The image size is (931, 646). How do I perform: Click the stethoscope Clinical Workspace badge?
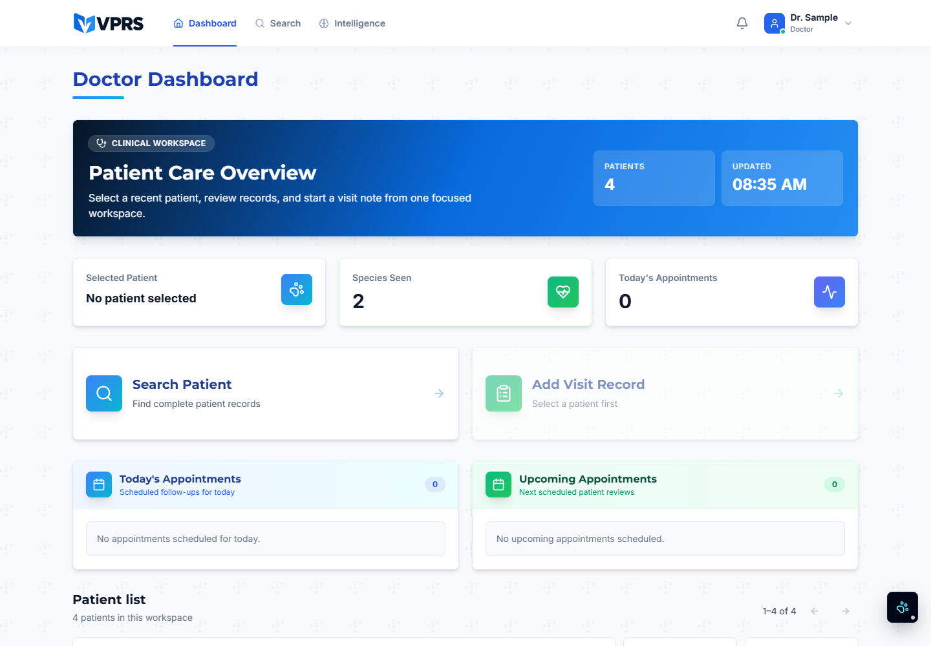click(x=151, y=143)
